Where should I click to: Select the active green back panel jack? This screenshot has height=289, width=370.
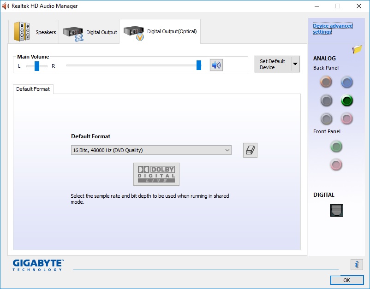pos(347,100)
